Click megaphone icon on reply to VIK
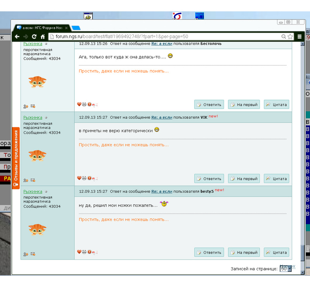The image size is (310, 289). (x=95, y=178)
